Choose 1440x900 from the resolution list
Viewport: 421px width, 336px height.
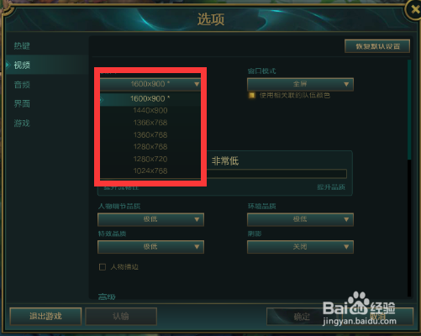pos(150,110)
